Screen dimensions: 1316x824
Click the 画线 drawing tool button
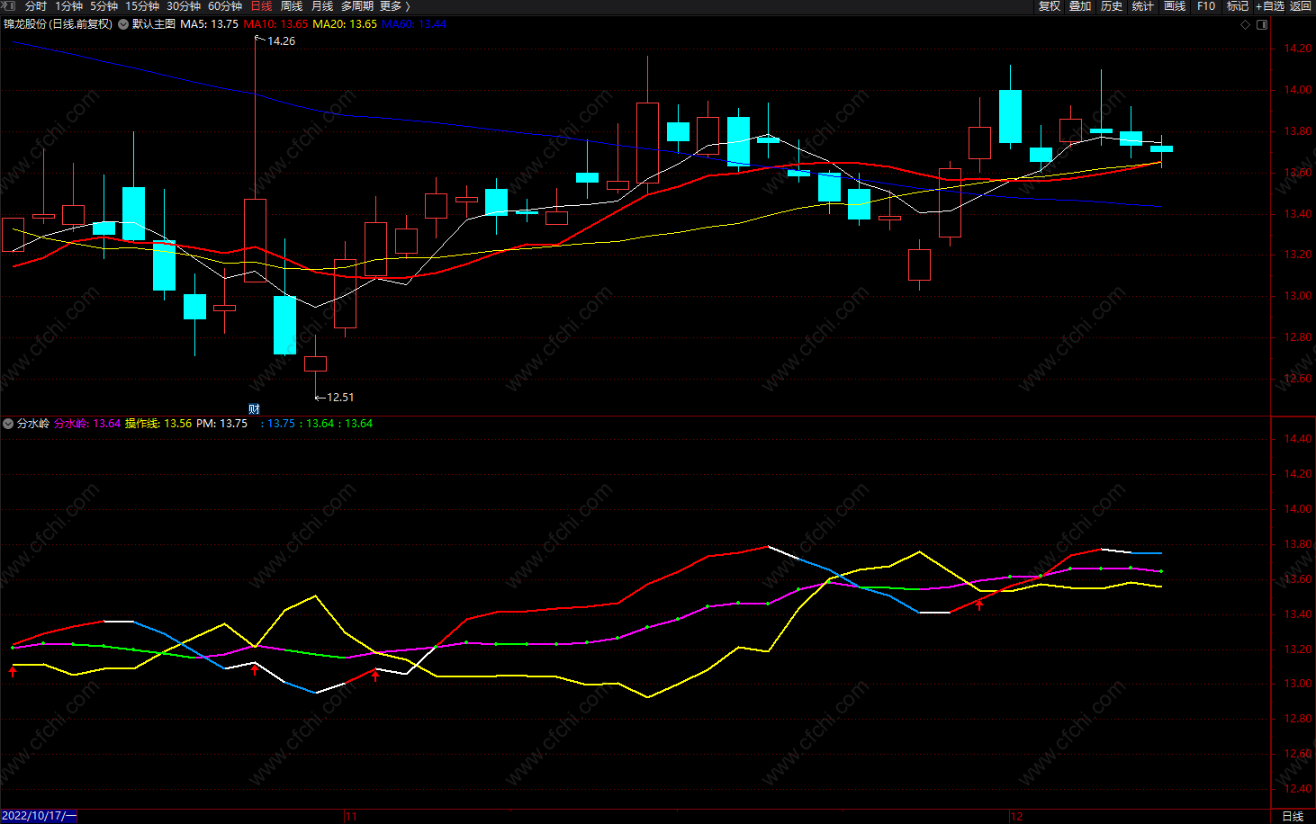coord(1175,6)
